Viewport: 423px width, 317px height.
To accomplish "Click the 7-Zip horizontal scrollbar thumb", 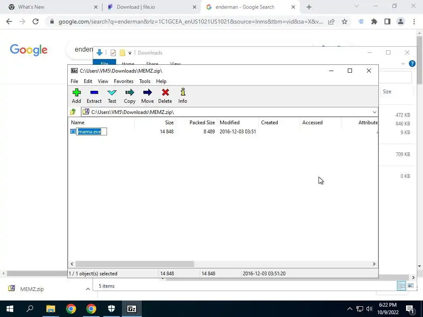I will click(x=135, y=264).
